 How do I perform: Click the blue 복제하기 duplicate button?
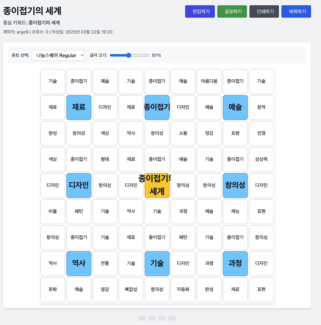296,11
